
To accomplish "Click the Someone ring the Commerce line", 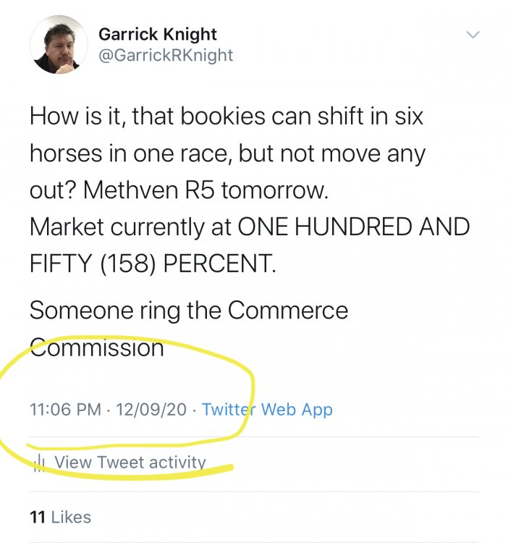I will coord(188,311).
